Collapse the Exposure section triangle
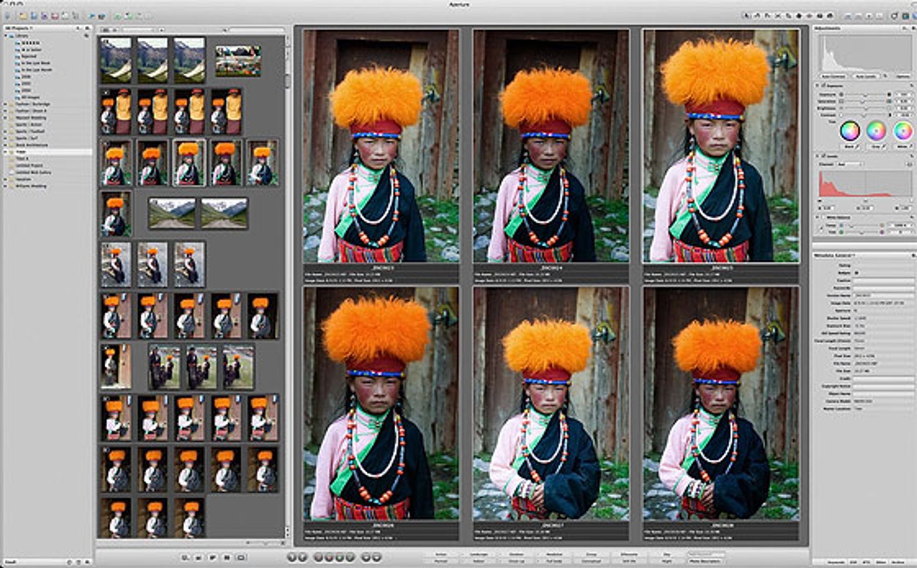The image size is (917, 568). [817, 85]
